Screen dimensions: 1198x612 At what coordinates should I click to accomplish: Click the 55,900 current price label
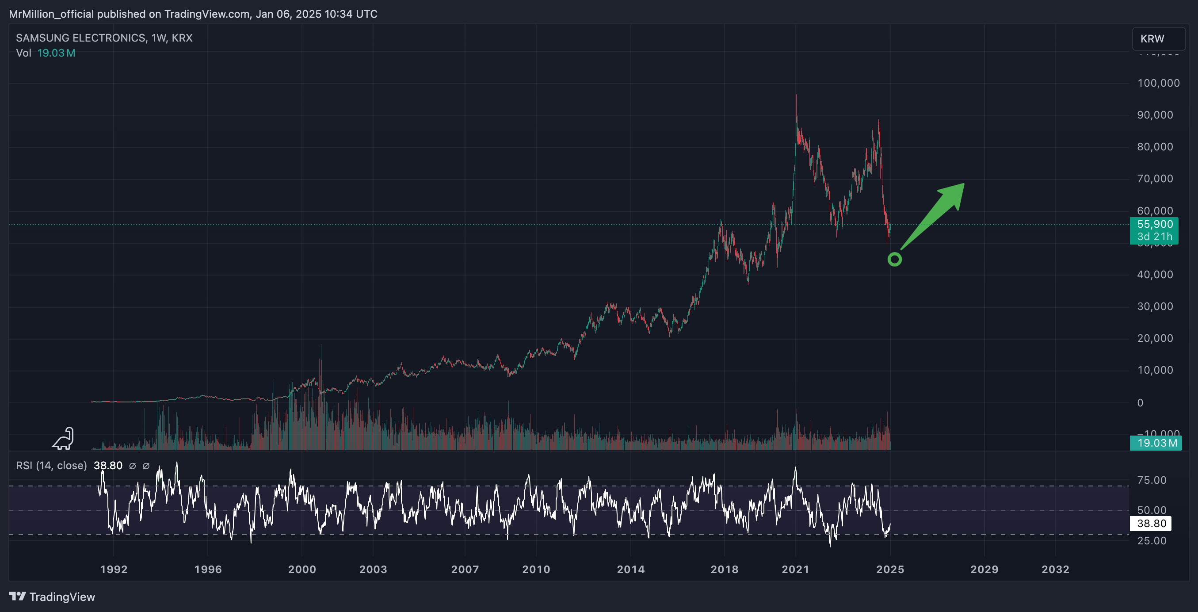[1155, 224]
